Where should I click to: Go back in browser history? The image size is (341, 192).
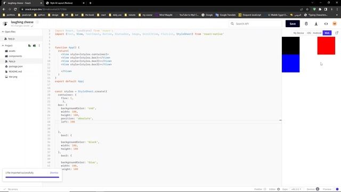tap(4, 10)
